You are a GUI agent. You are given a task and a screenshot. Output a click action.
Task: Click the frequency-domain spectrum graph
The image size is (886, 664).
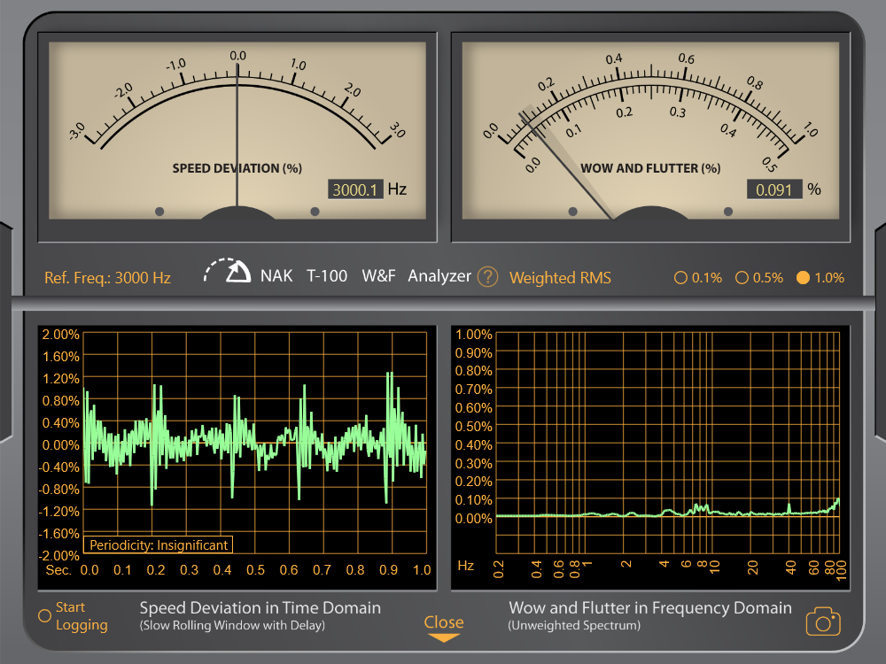pos(668,442)
